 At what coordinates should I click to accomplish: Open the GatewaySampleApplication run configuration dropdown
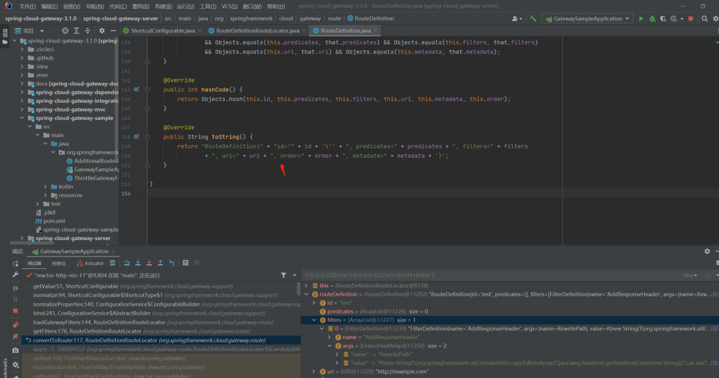(x=587, y=19)
